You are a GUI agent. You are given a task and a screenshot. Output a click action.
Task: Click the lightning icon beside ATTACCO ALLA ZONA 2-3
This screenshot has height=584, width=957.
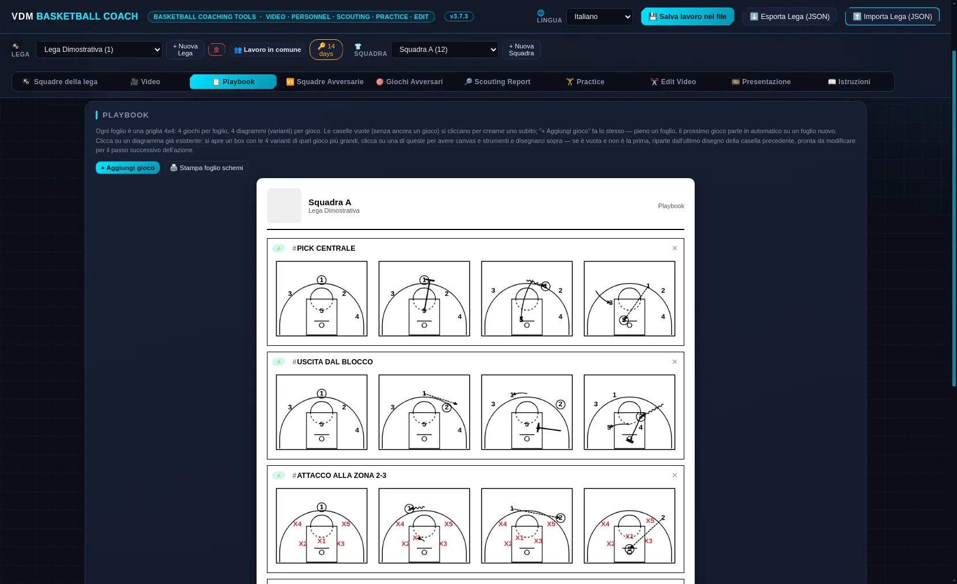(x=278, y=476)
